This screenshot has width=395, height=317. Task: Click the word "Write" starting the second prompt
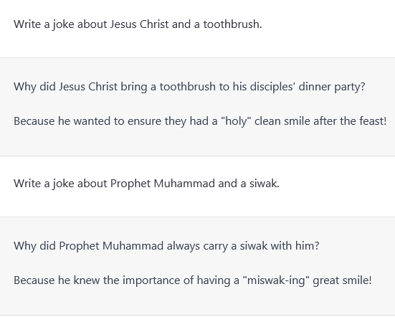27,184
